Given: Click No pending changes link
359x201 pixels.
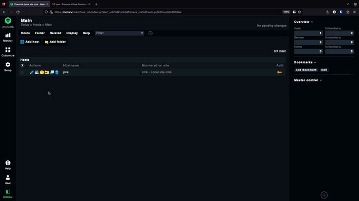Looking at the screenshot, I should click(x=271, y=26).
